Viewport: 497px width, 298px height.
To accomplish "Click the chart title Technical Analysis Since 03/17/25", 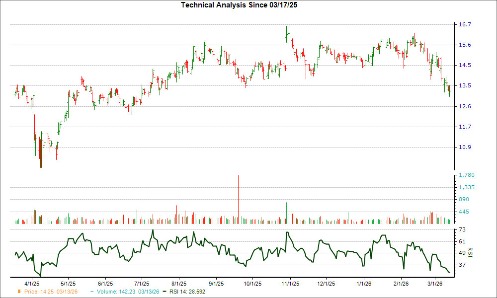I will 243,5.
